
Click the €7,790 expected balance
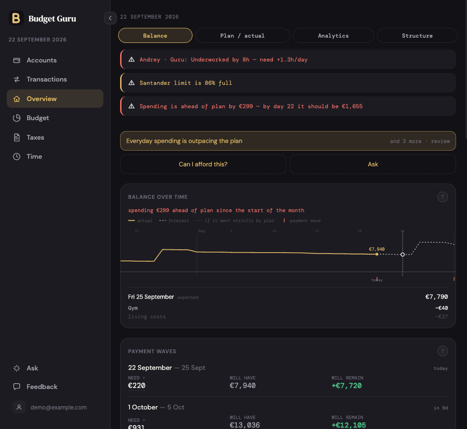click(x=437, y=296)
